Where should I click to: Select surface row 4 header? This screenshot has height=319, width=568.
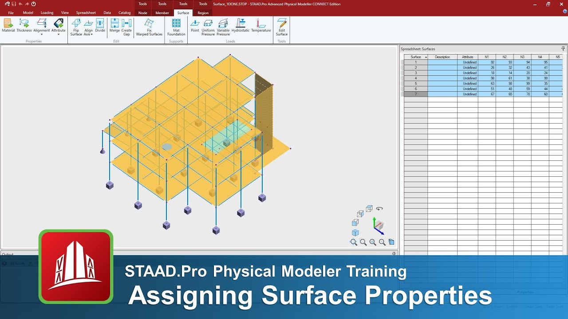[x=416, y=78]
